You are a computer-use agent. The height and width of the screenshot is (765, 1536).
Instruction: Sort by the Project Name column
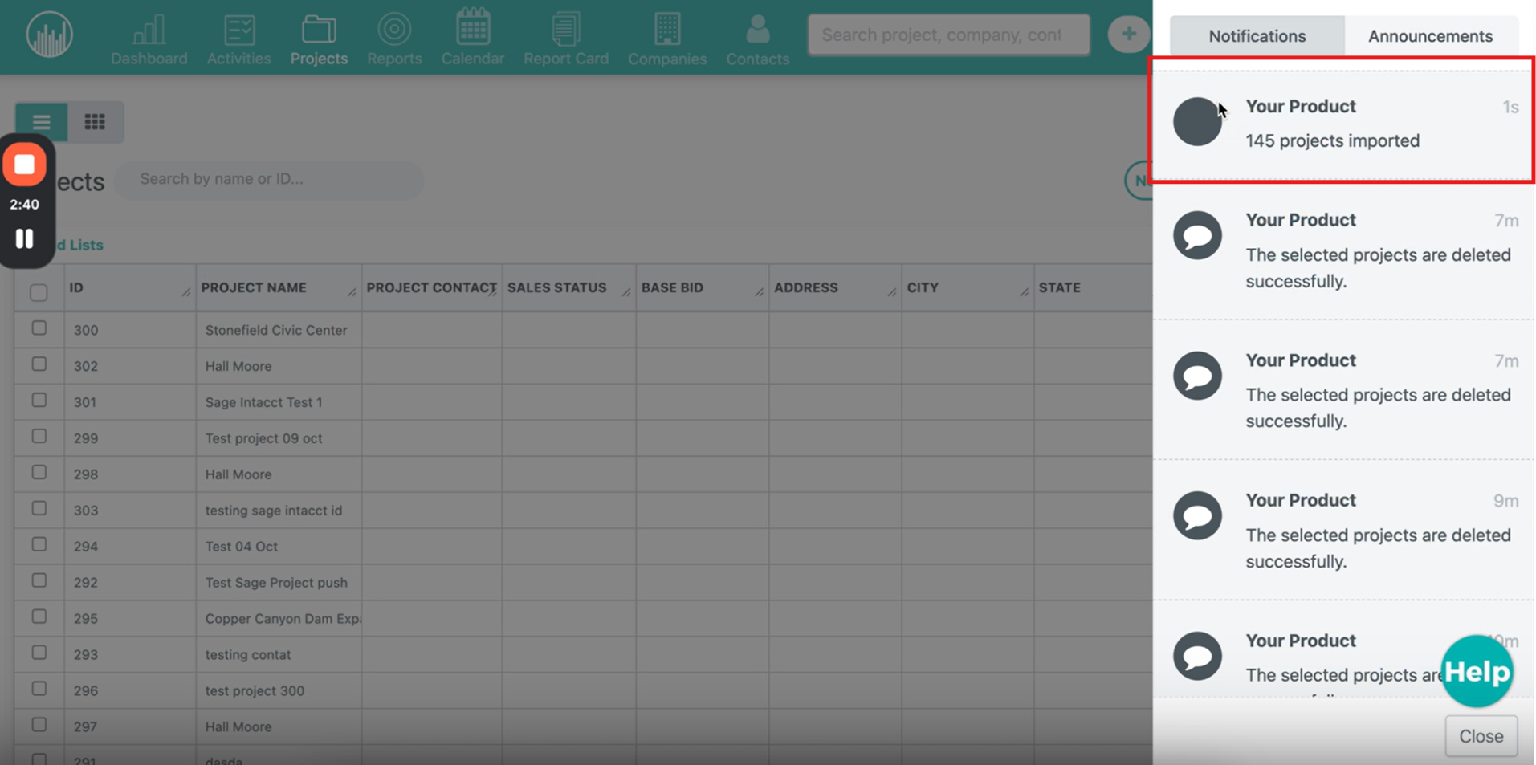click(254, 288)
